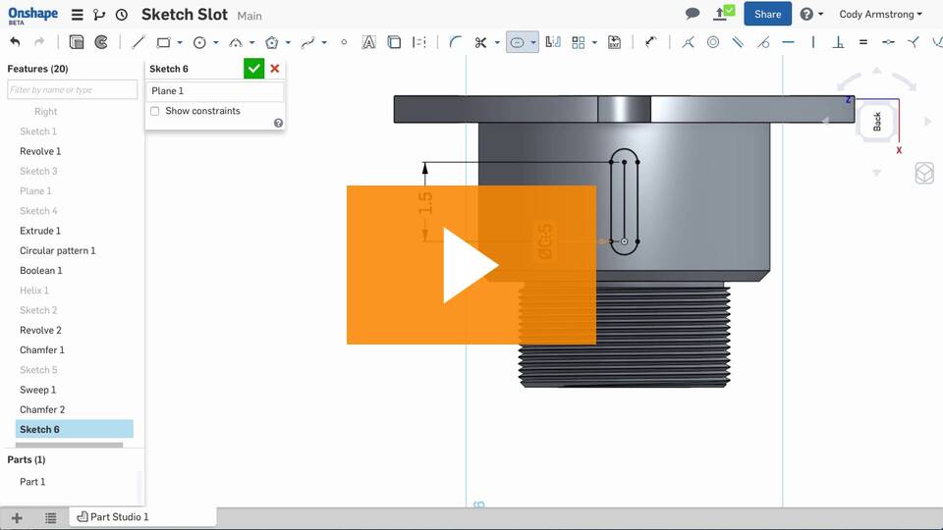The height and width of the screenshot is (530, 943).
Task: Click the Share button
Action: click(x=767, y=14)
